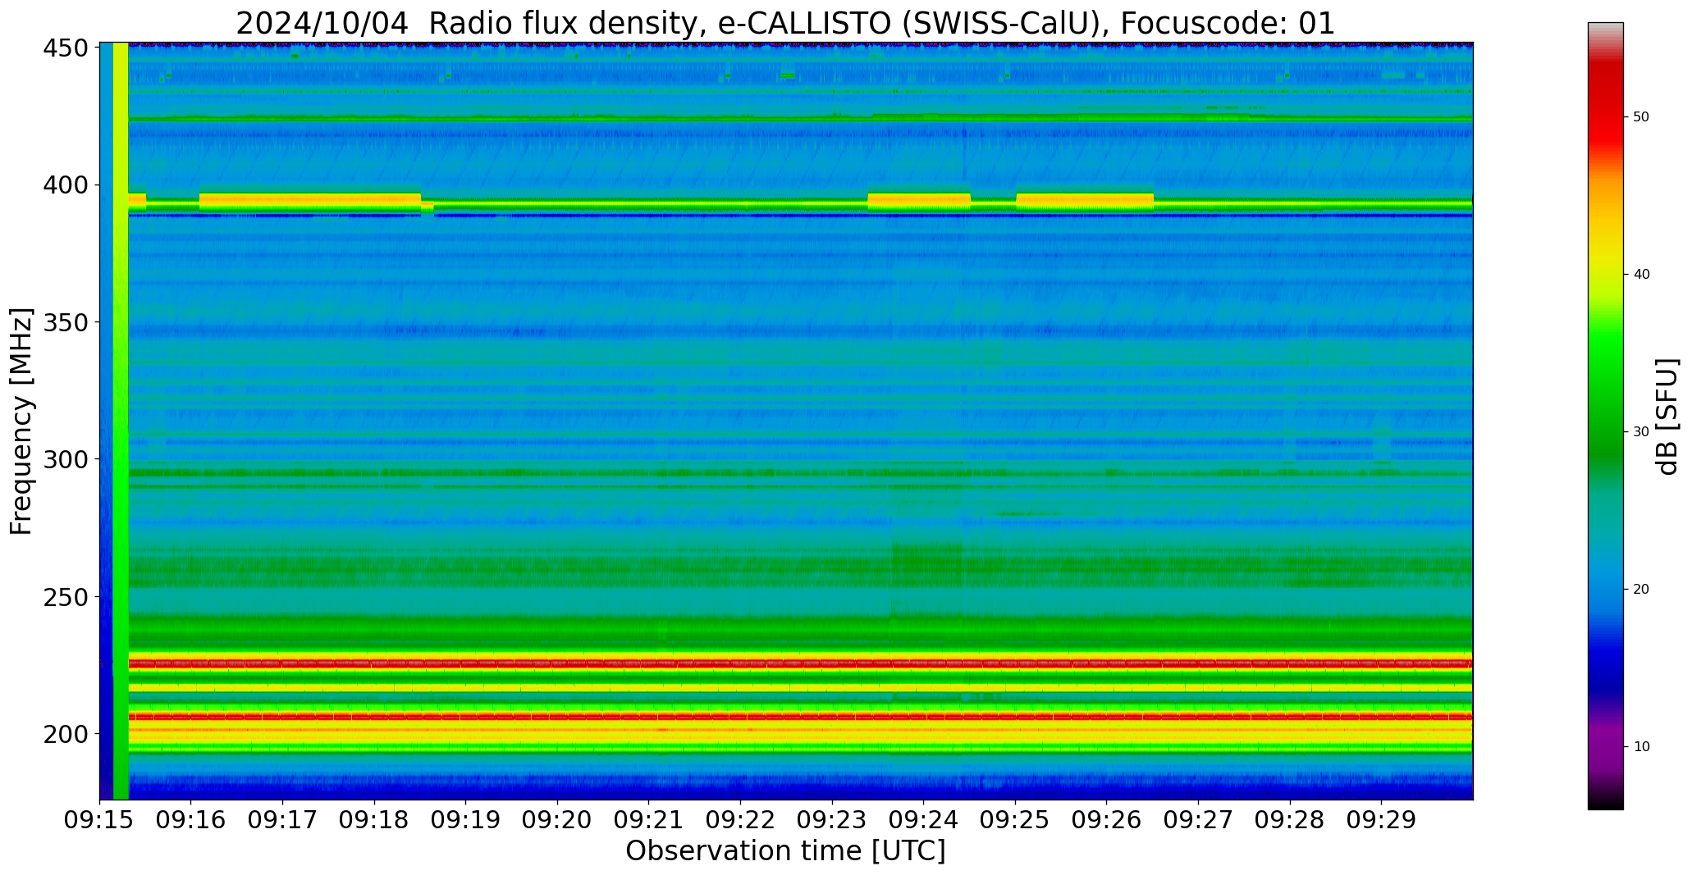
Task: Click the colorbar tick label 50
Action: pyautogui.click(x=1641, y=117)
